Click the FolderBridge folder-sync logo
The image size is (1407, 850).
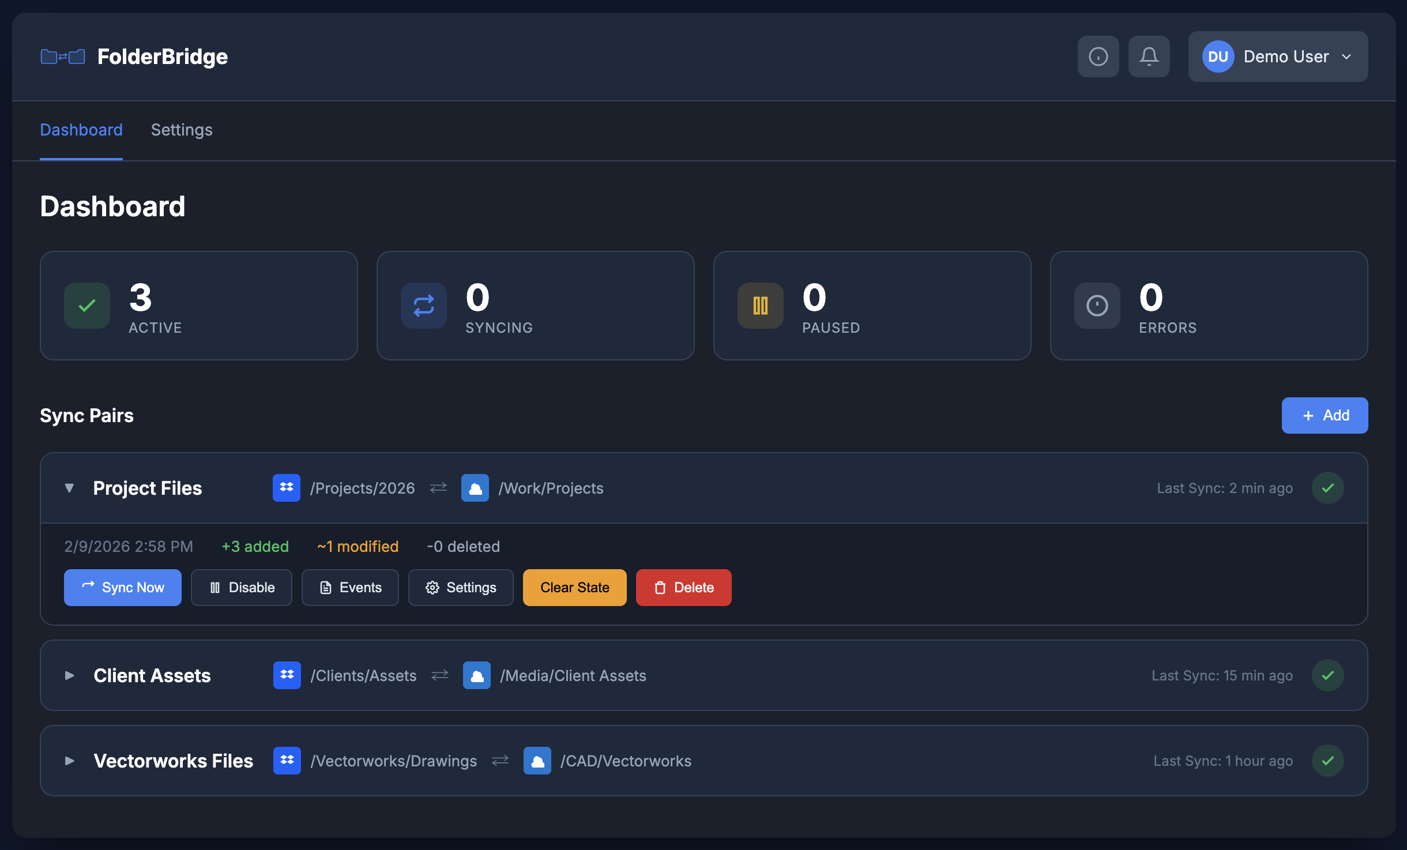pos(62,56)
